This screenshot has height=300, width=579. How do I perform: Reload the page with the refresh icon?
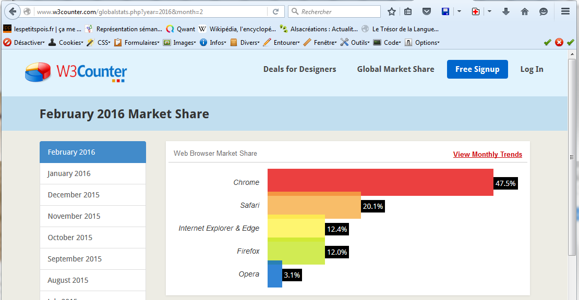pyautogui.click(x=275, y=11)
